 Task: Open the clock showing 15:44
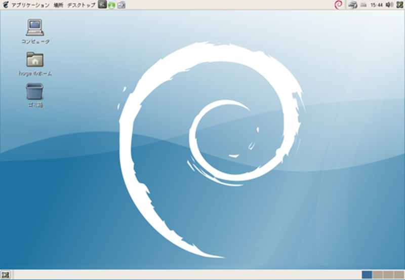coord(376,5)
